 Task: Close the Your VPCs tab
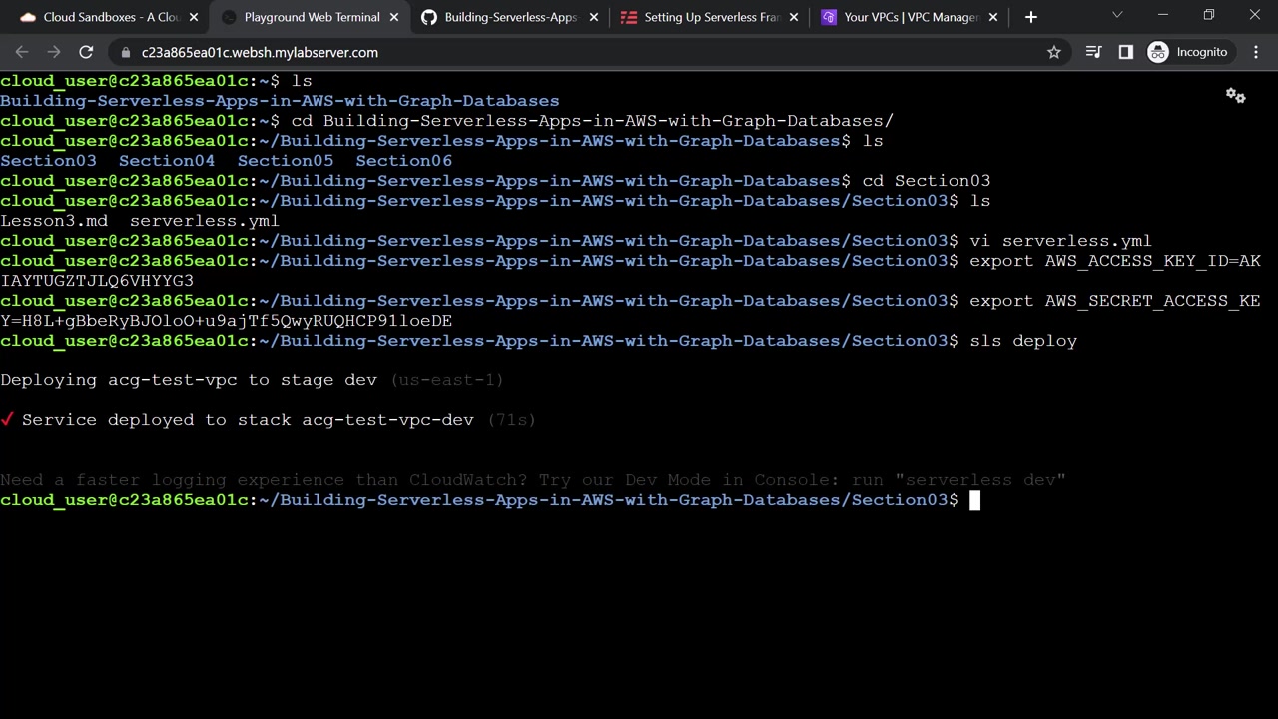[993, 17]
